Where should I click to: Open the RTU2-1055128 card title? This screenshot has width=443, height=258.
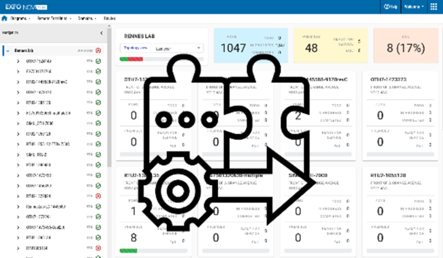pos(388,175)
